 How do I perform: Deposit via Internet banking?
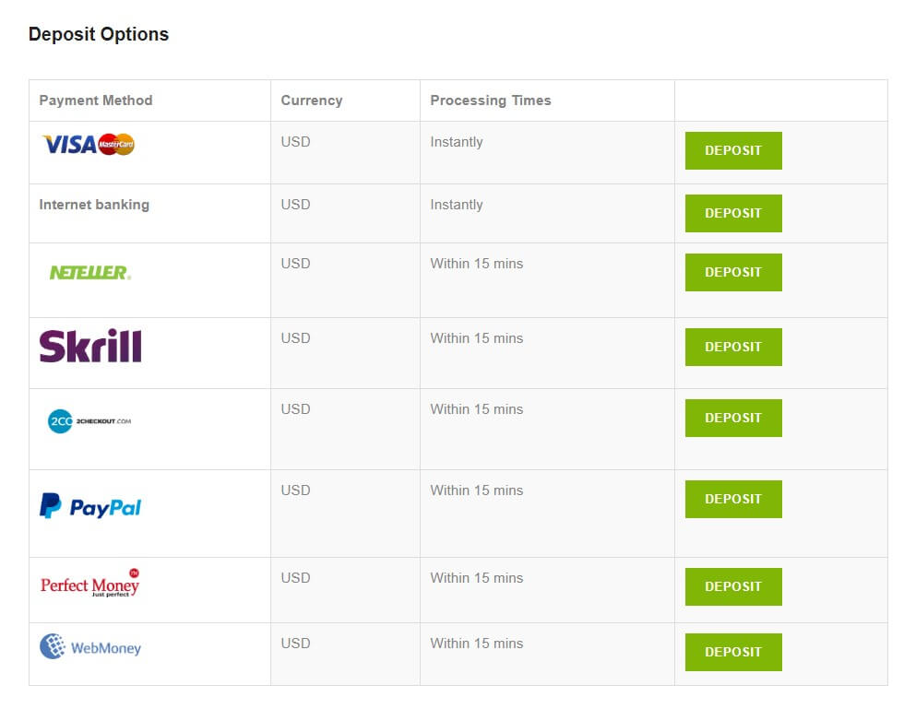(x=733, y=213)
